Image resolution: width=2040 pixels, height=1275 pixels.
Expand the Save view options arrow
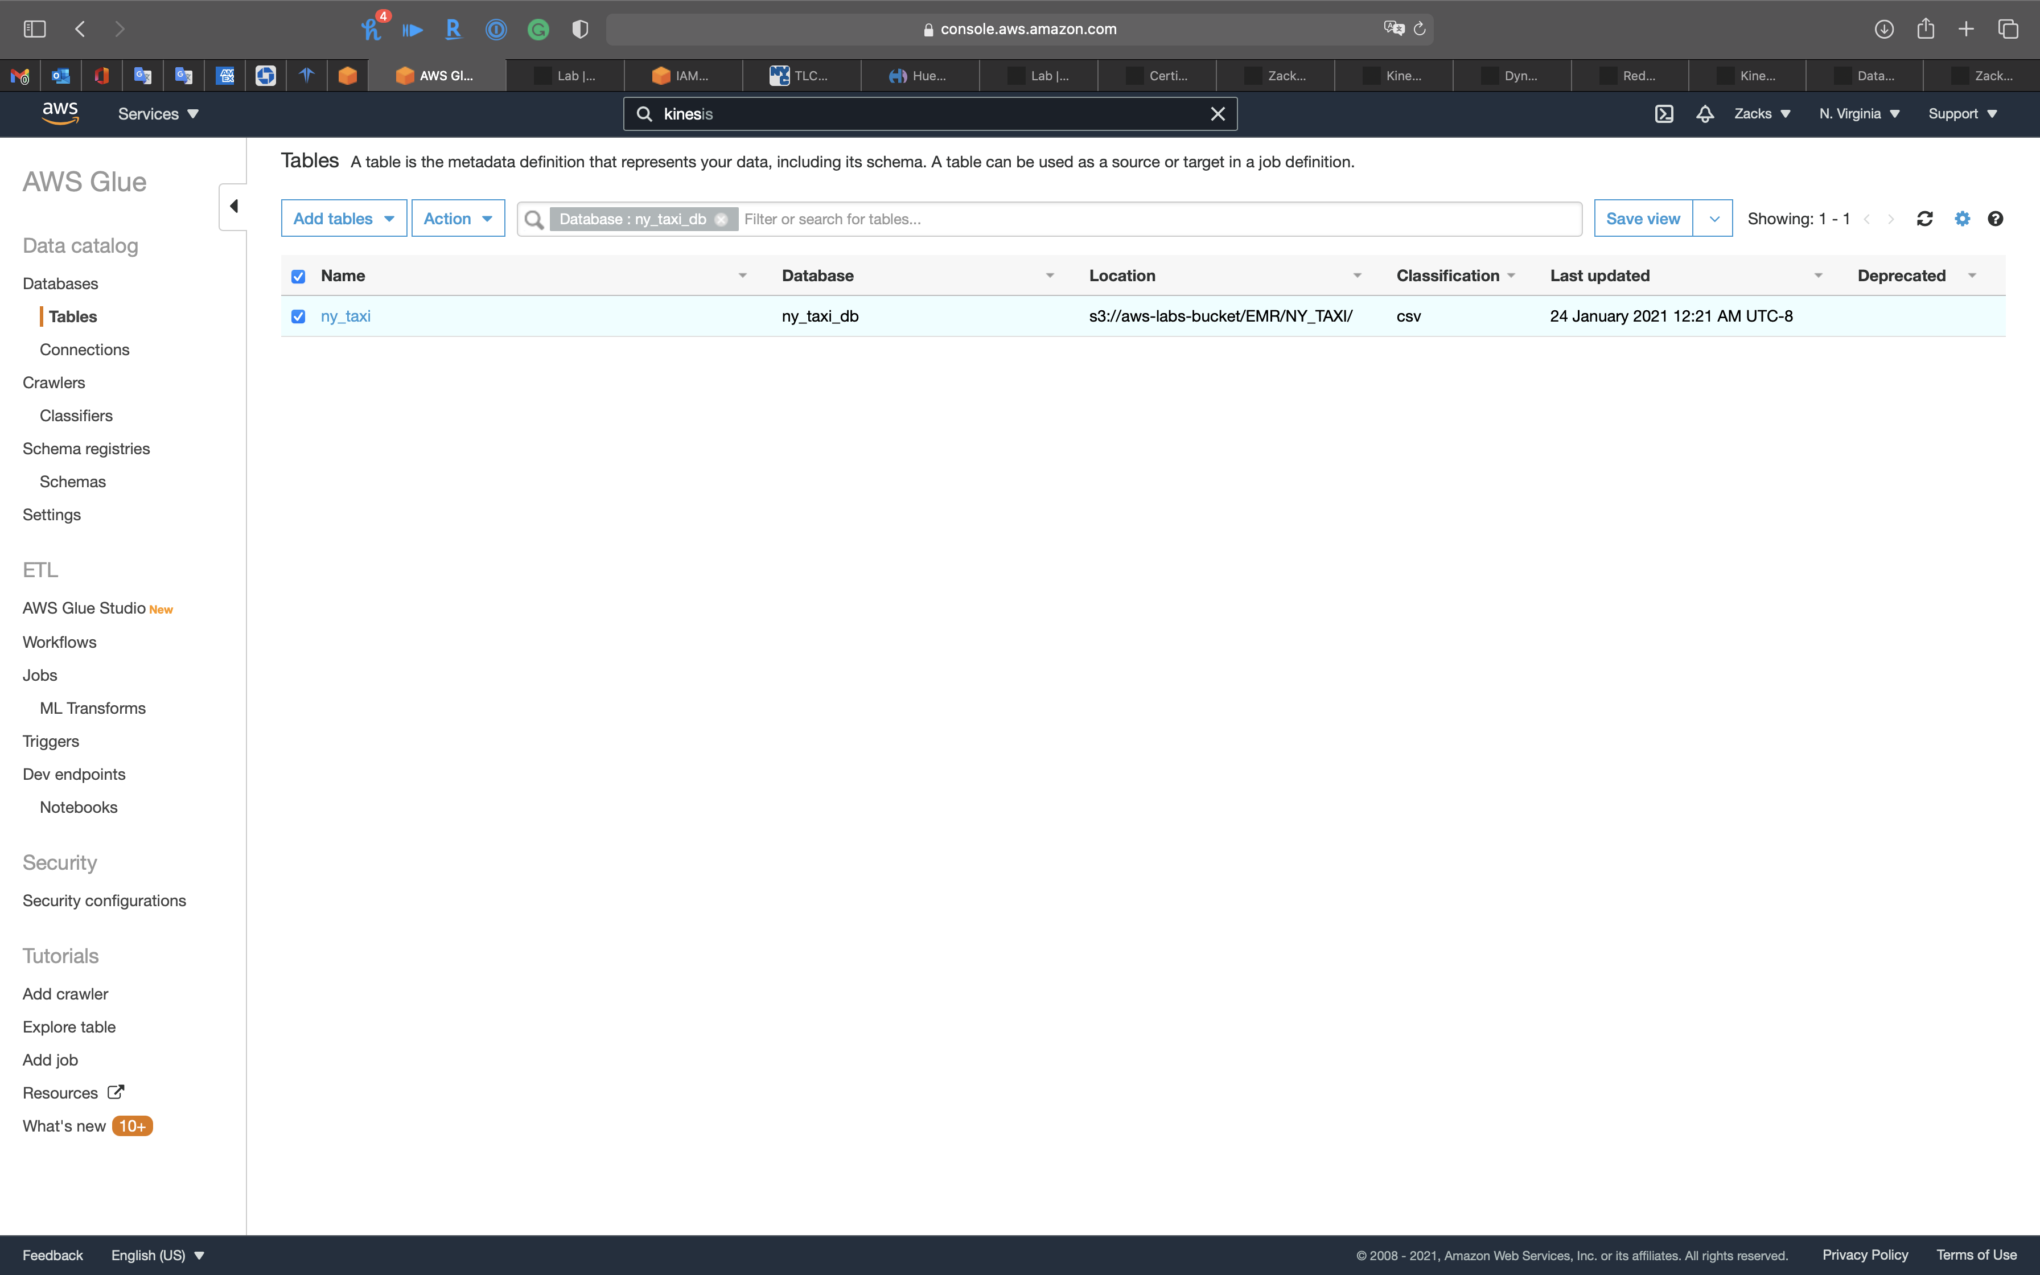(1714, 219)
